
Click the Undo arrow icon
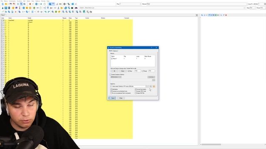[x=45, y=12]
